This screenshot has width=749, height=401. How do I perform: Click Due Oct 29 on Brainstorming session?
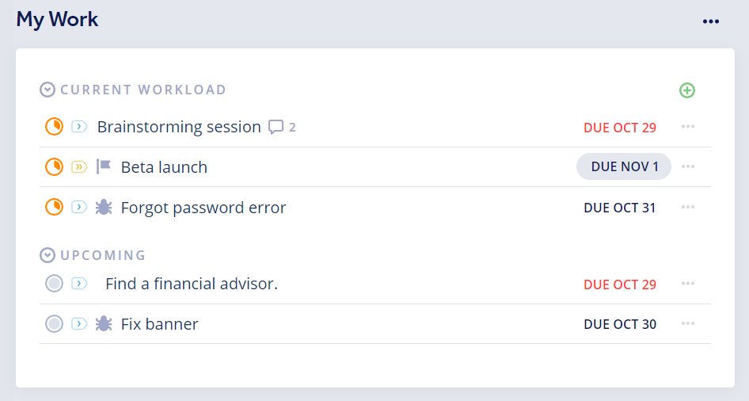pyautogui.click(x=619, y=128)
